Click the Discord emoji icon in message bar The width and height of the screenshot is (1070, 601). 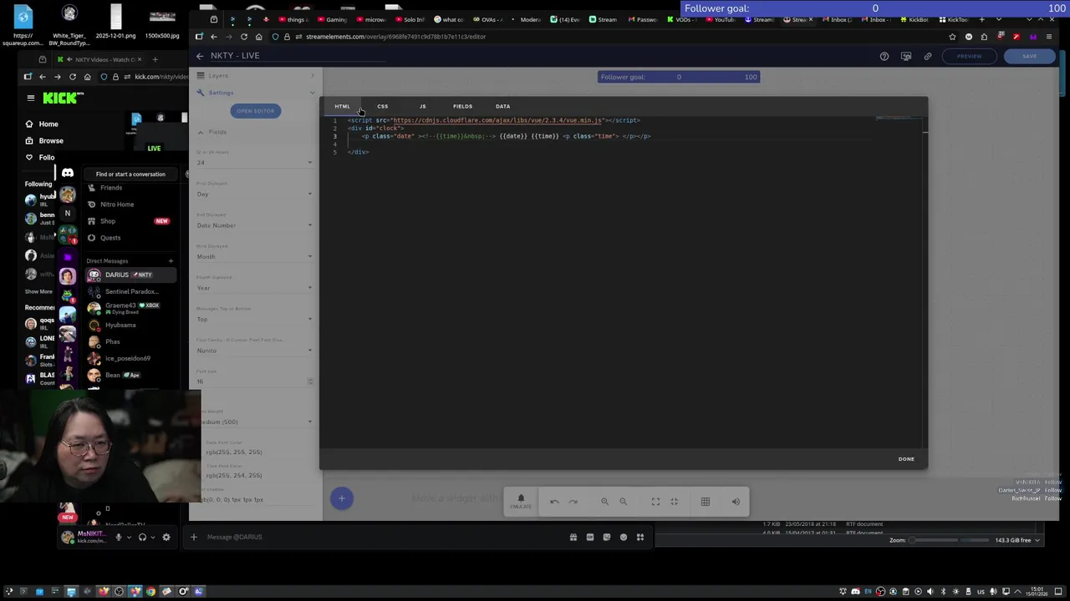623,537
